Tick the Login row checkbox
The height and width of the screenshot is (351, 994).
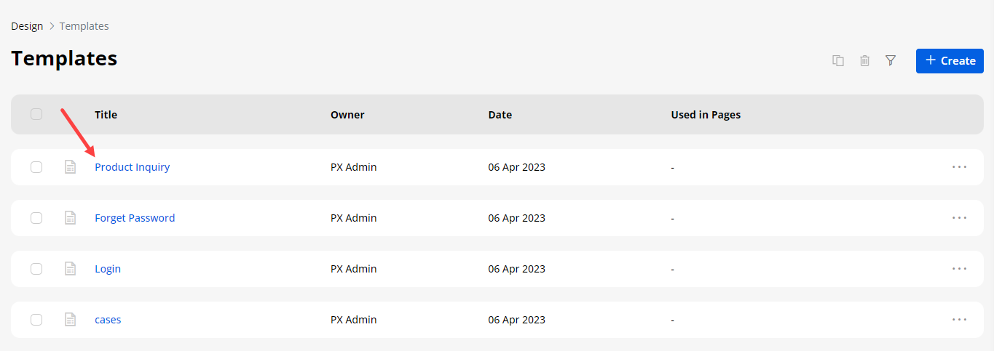pyautogui.click(x=36, y=269)
